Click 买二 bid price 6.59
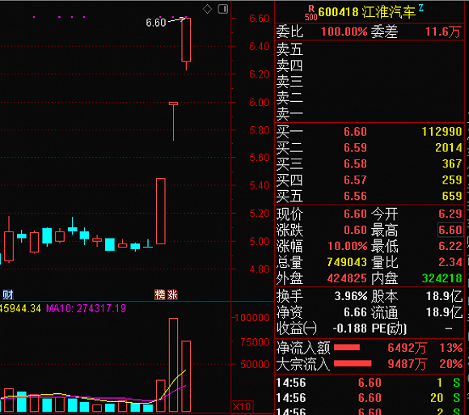The image size is (469, 415). [355, 148]
